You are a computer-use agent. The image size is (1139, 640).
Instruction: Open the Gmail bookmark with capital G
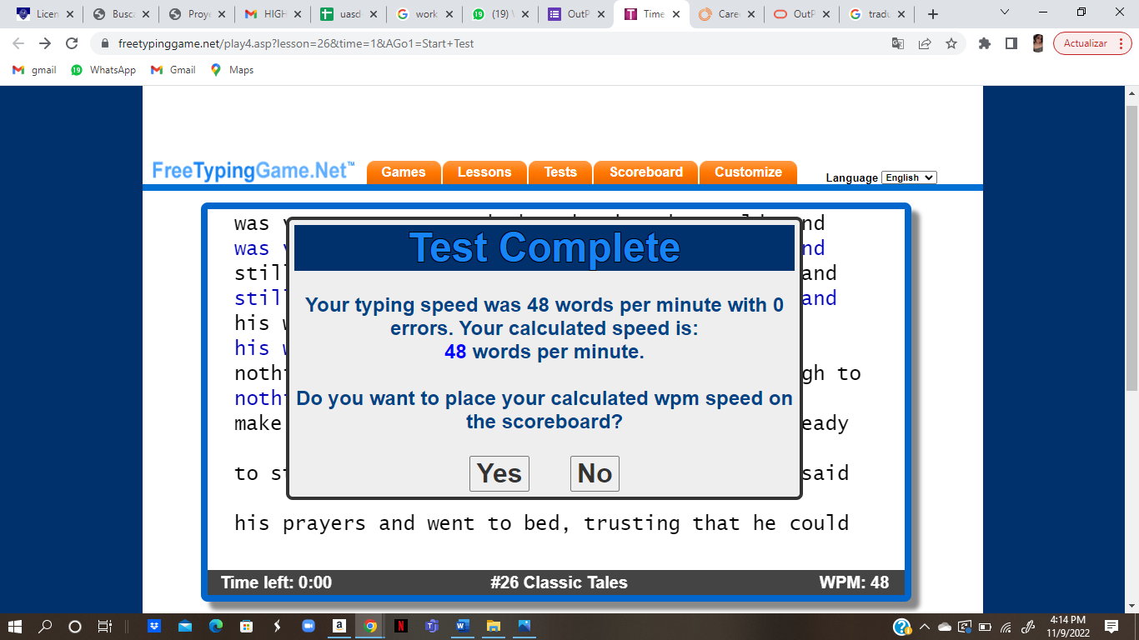(173, 70)
